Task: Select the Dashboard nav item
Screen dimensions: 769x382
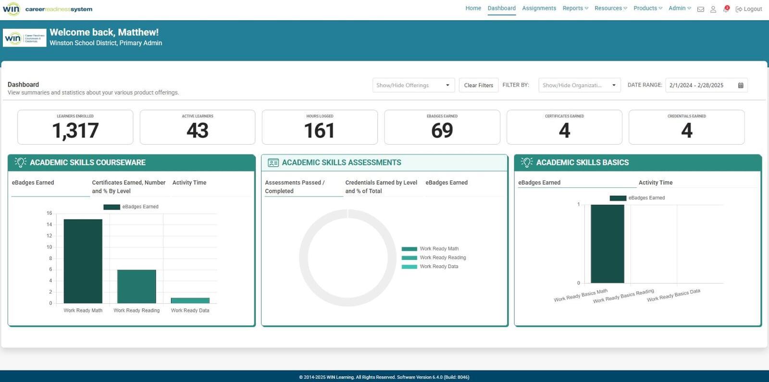Action: pyautogui.click(x=501, y=8)
